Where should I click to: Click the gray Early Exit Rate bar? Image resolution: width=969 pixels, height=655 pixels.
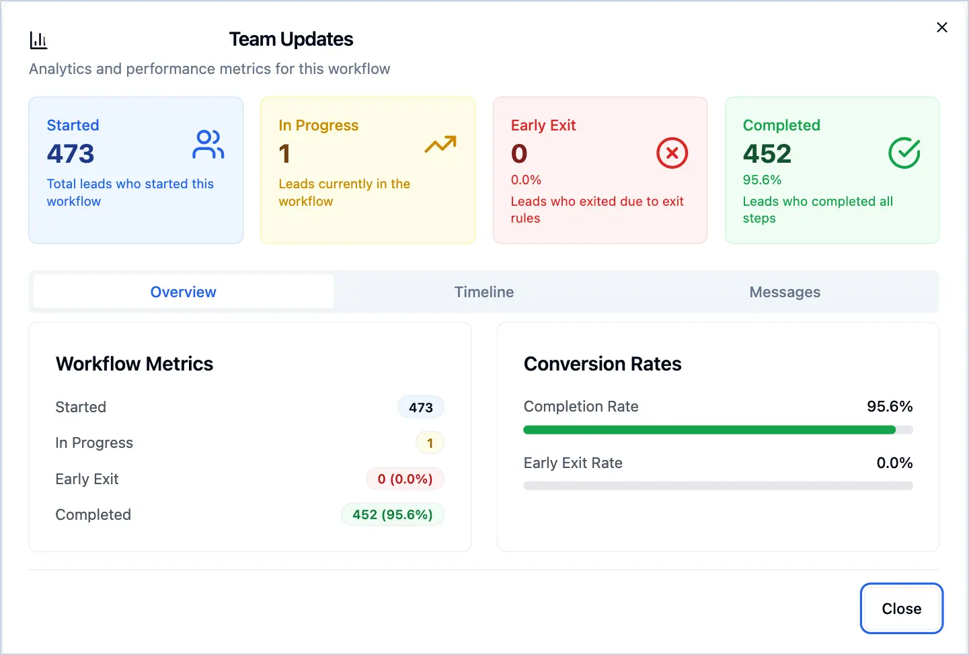pyautogui.click(x=718, y=486)
